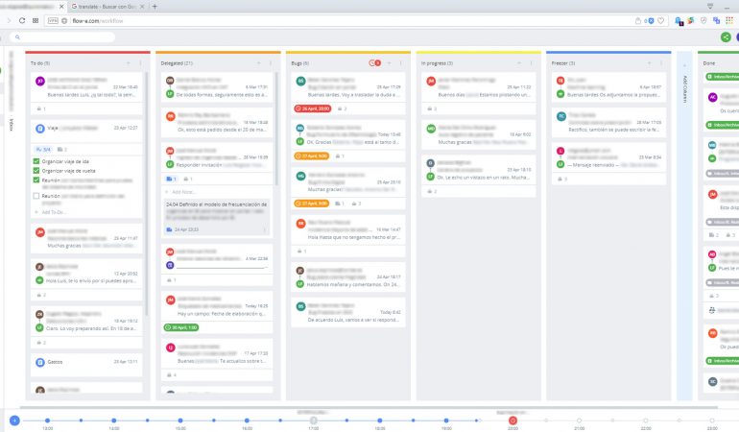Screen dimensions: 739x432
Task: Uncheck 'Organizar viaje de ida' checkbox
Action: click(x=36, y=161)
